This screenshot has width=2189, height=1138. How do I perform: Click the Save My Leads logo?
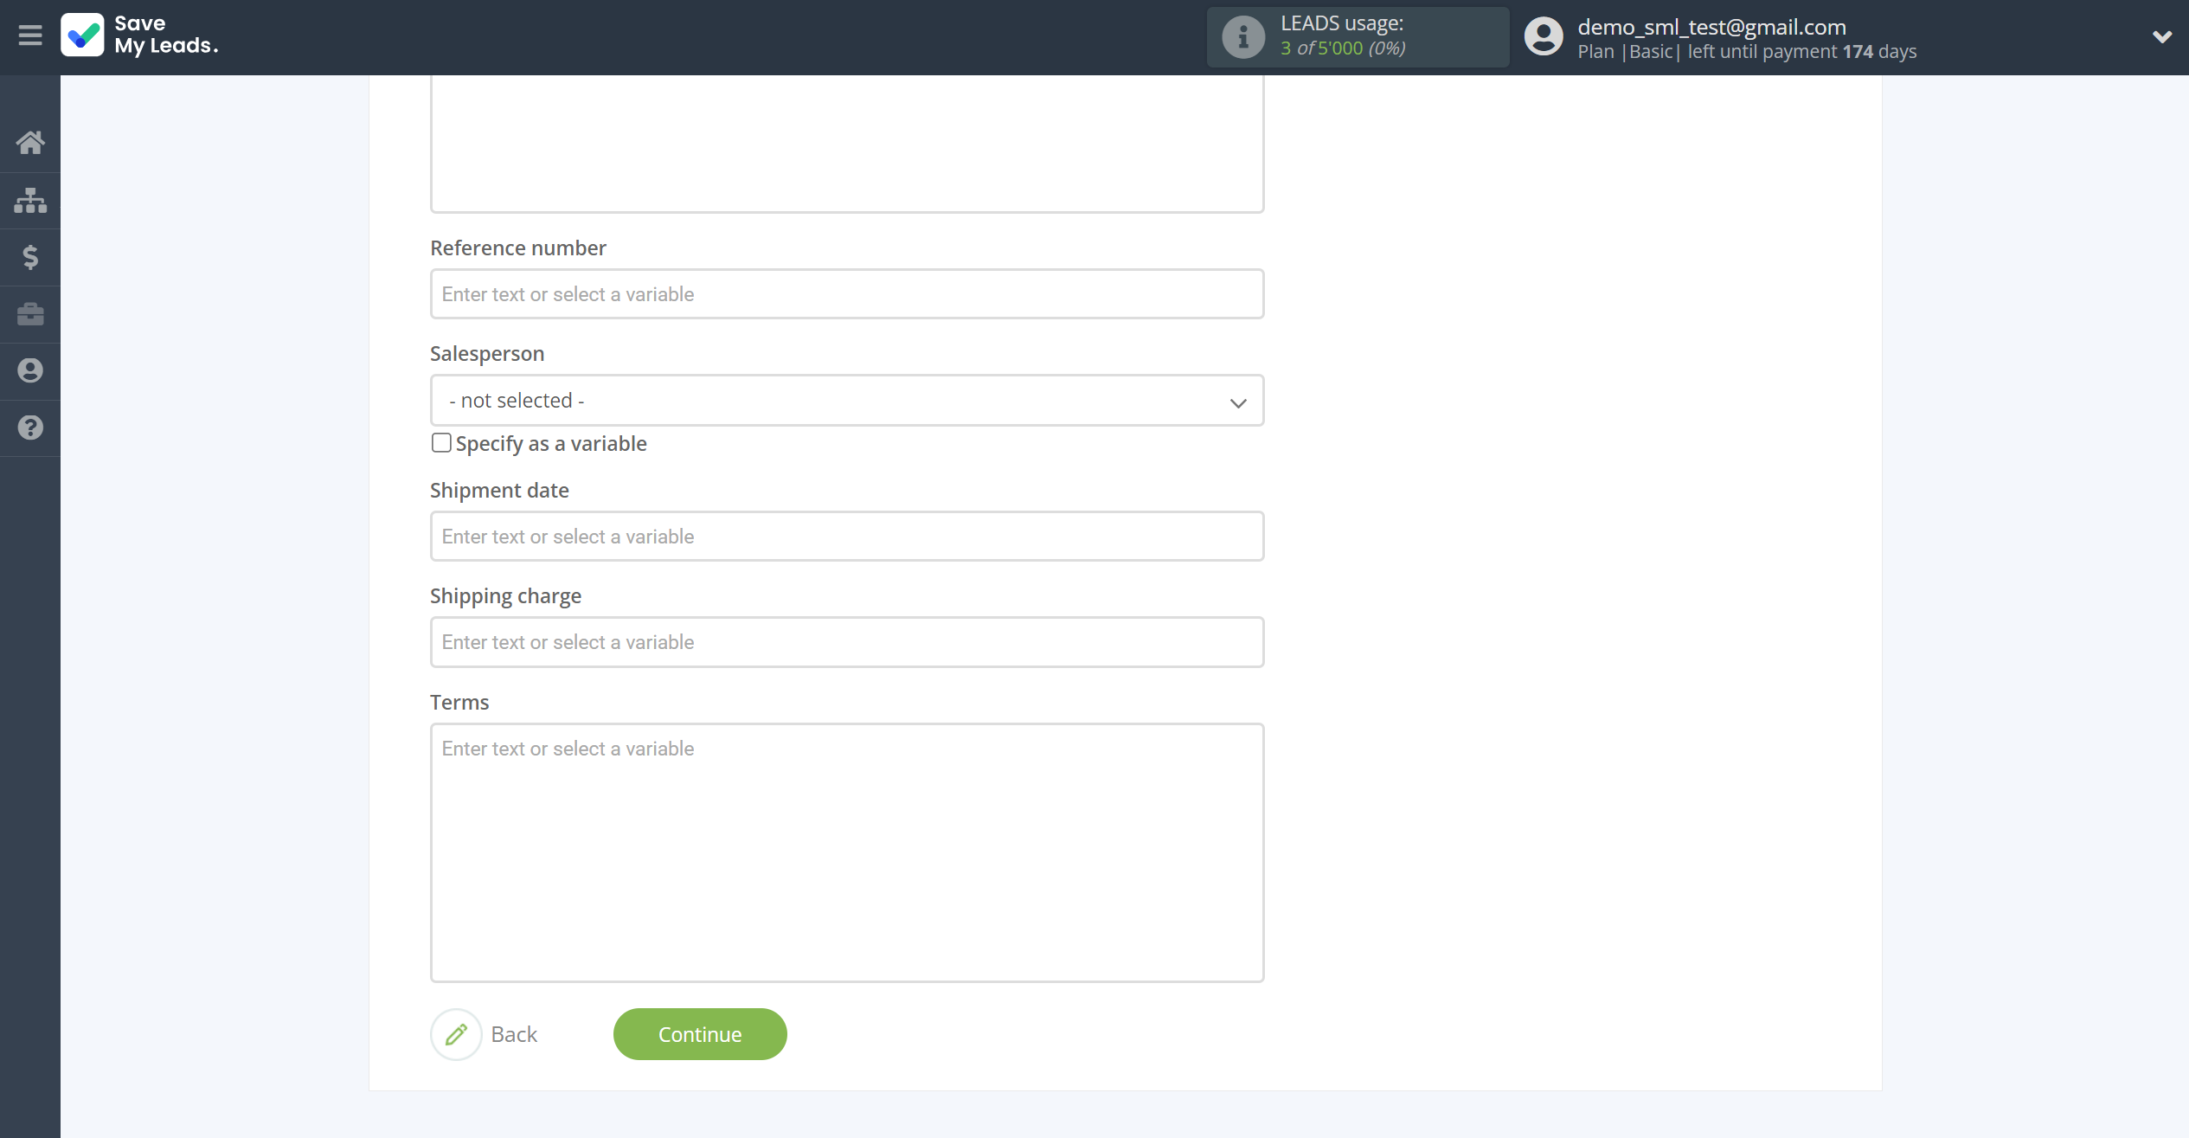tap(139, 35)
